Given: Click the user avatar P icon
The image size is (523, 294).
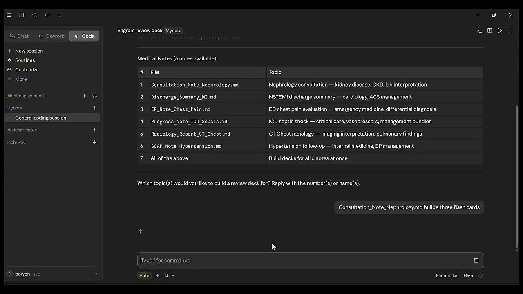Looking at the screenshot, I should pyautogui.click(x=9, y=274).
